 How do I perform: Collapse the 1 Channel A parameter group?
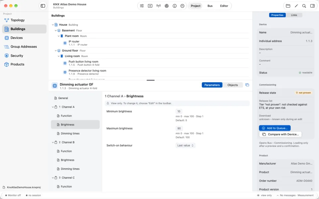click(x=53, y=107)
